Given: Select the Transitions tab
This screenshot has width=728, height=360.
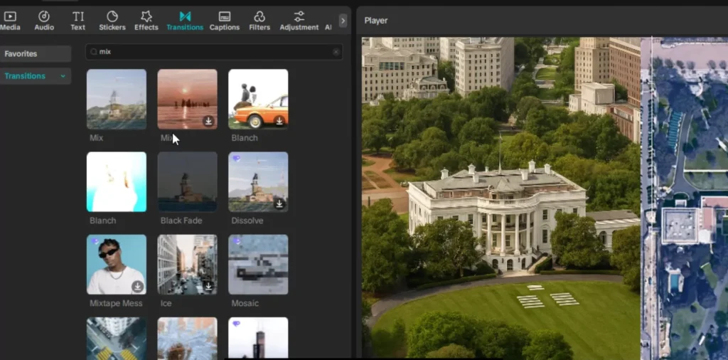Looking at the screenshot, I should point(185,21).
